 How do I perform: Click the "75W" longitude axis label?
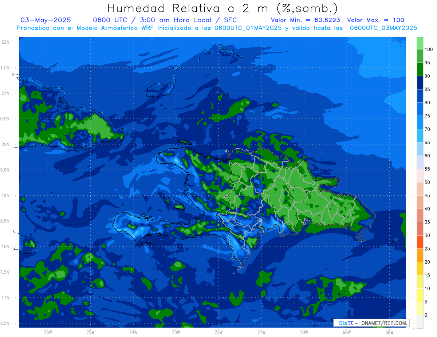point(90,332)
